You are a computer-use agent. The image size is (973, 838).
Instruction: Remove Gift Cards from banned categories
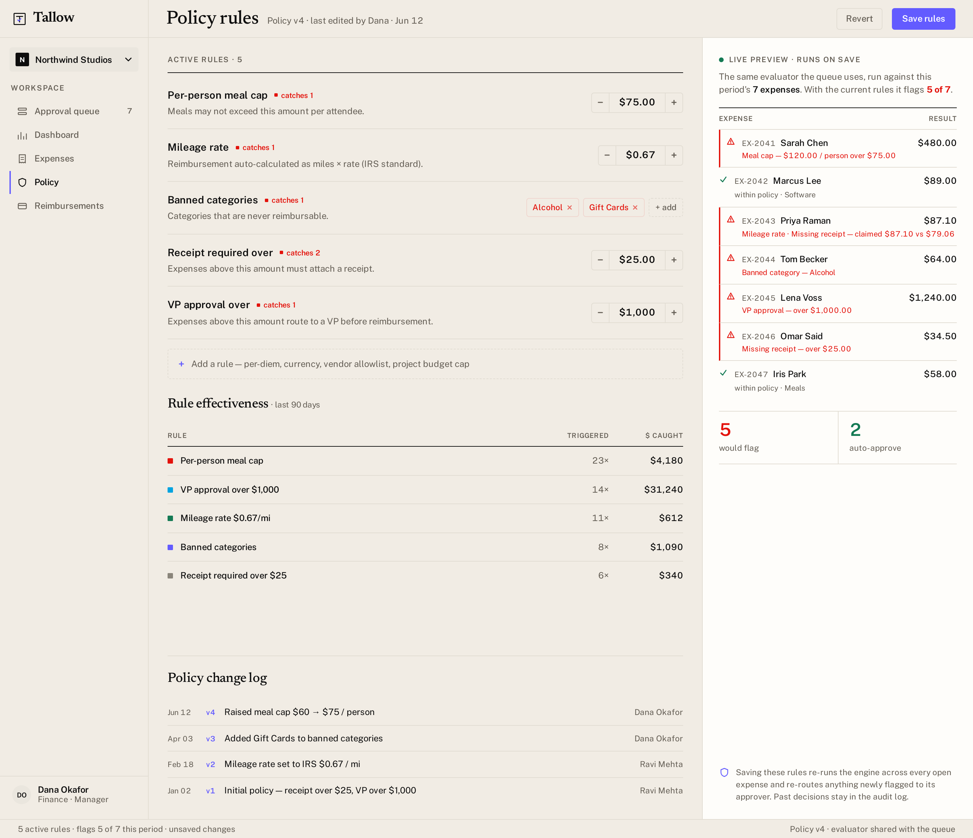pos(635,207)
